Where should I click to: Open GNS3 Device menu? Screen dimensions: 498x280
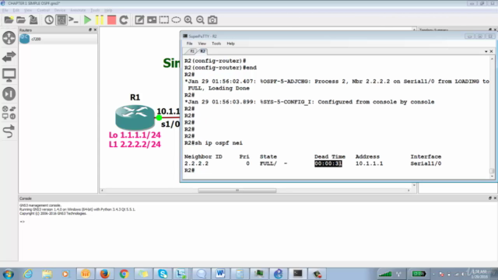60,10
